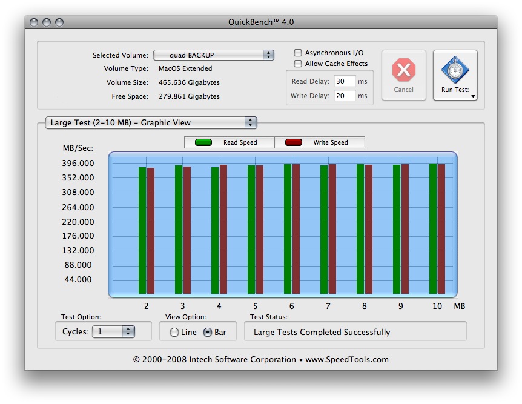Viewport: 522px width, 404px height.
Task: Click the 465.636 Gigabytes volume size value
Action: pyautogui.click(x=189, y=82)
